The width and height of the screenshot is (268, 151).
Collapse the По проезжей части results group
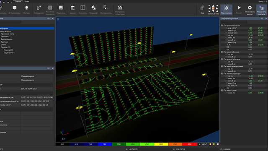pos(222,25)
